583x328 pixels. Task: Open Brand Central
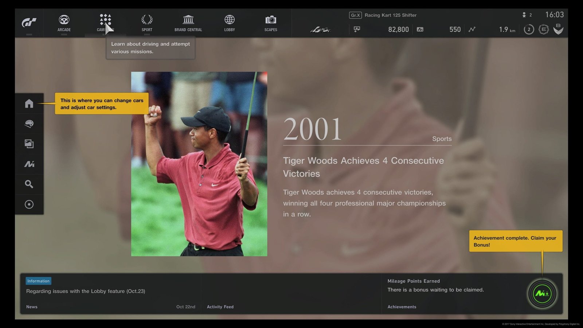tap(188, 23)
